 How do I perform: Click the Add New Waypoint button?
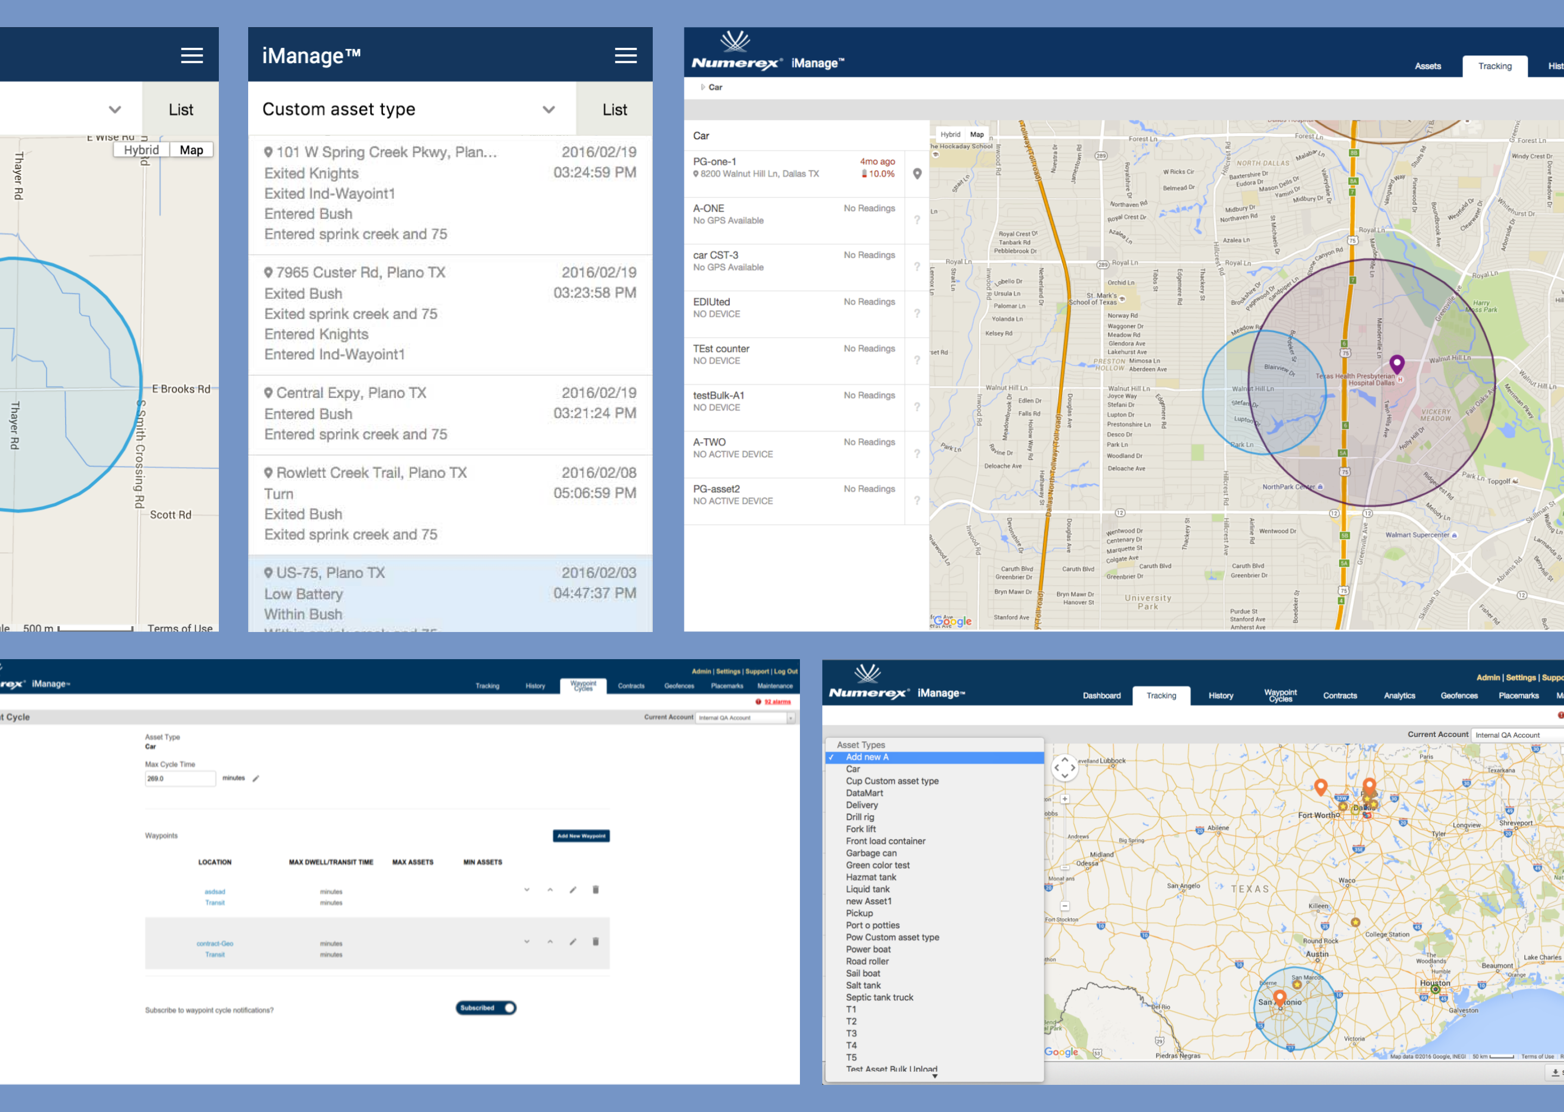[582, 836]
